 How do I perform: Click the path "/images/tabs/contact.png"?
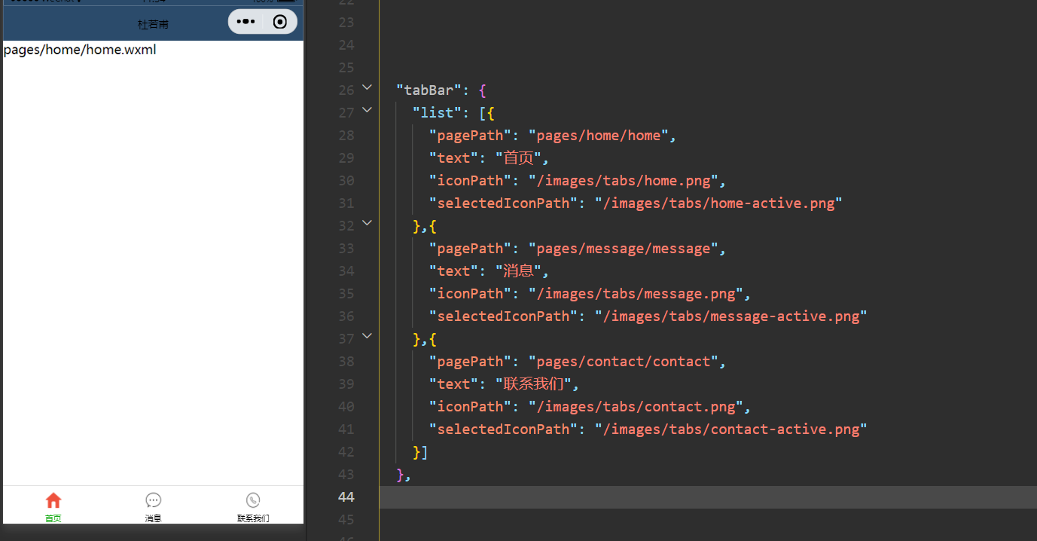click(x=636, y=407)
